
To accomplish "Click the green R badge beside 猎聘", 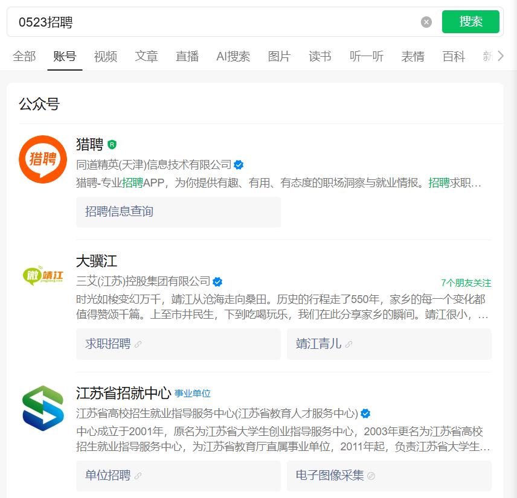I will coord(112,144).
